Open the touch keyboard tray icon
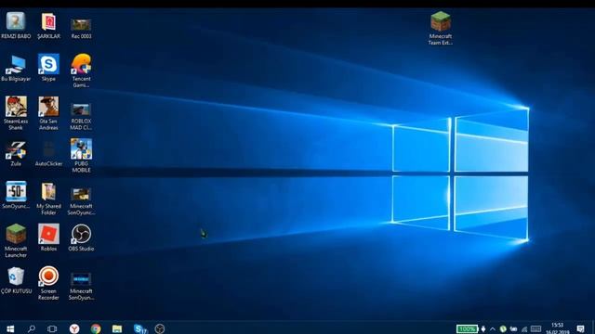 (x=535, y=328)
